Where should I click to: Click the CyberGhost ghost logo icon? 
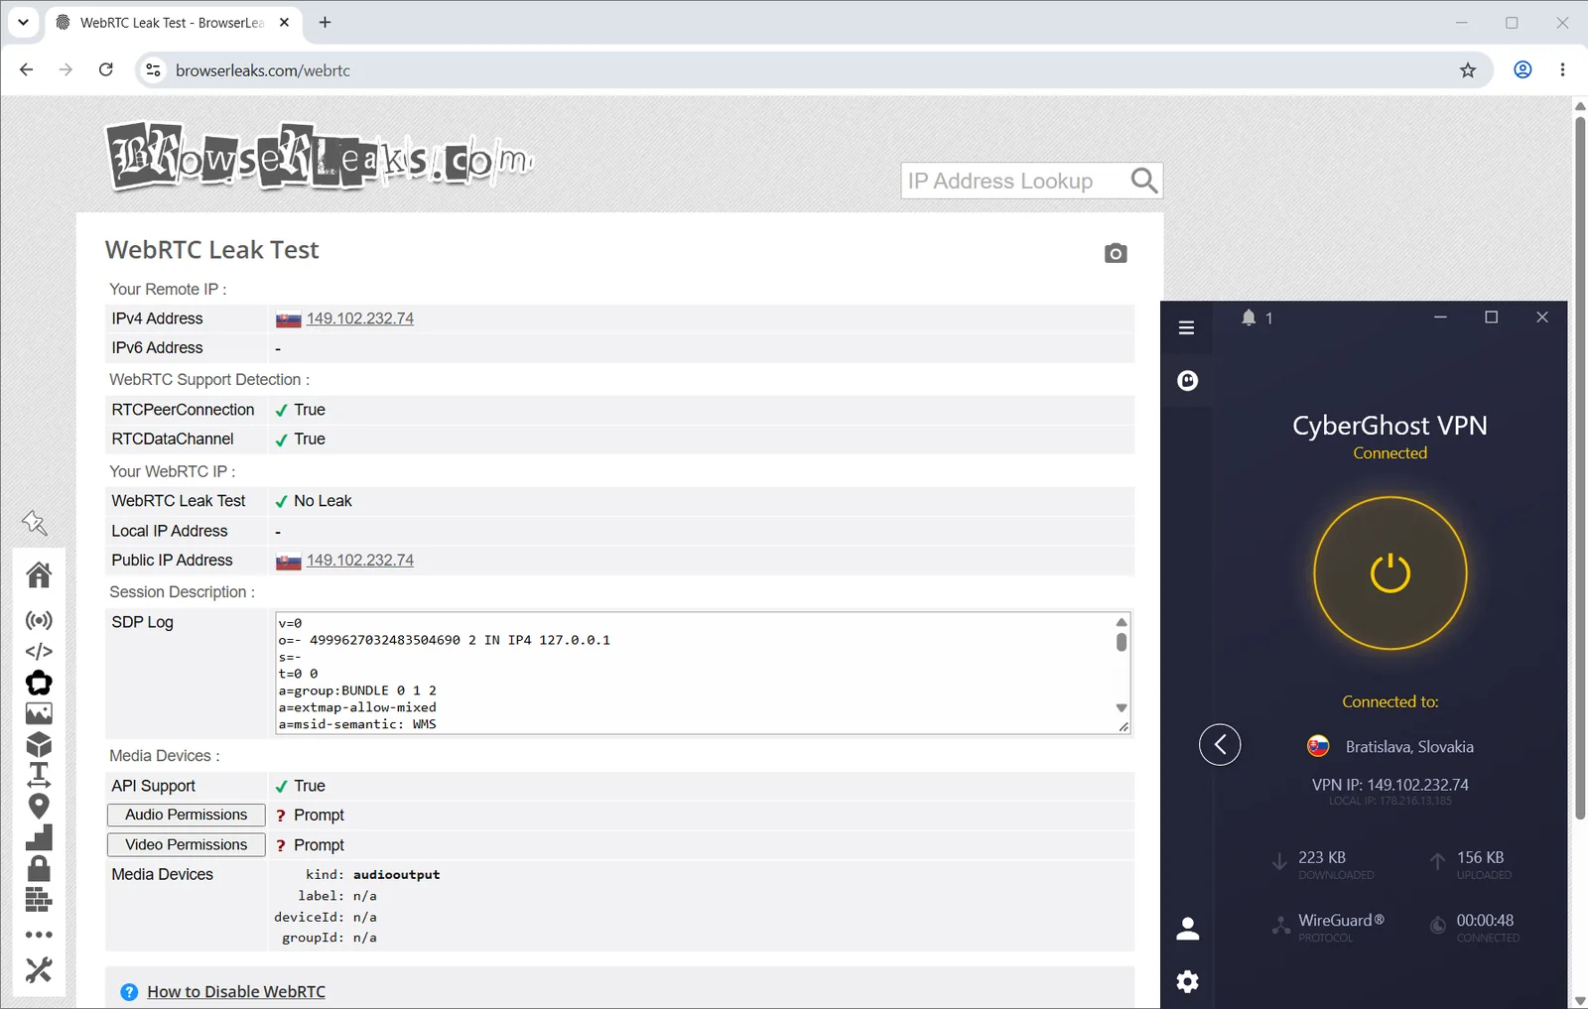[x=1187, y=380]
